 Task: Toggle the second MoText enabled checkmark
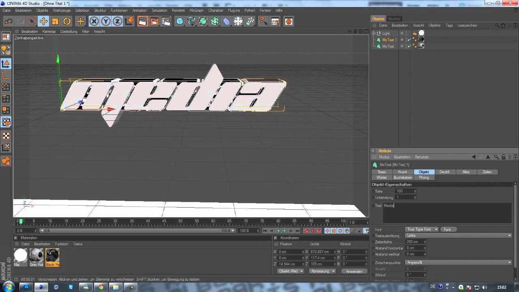point(409,46)
